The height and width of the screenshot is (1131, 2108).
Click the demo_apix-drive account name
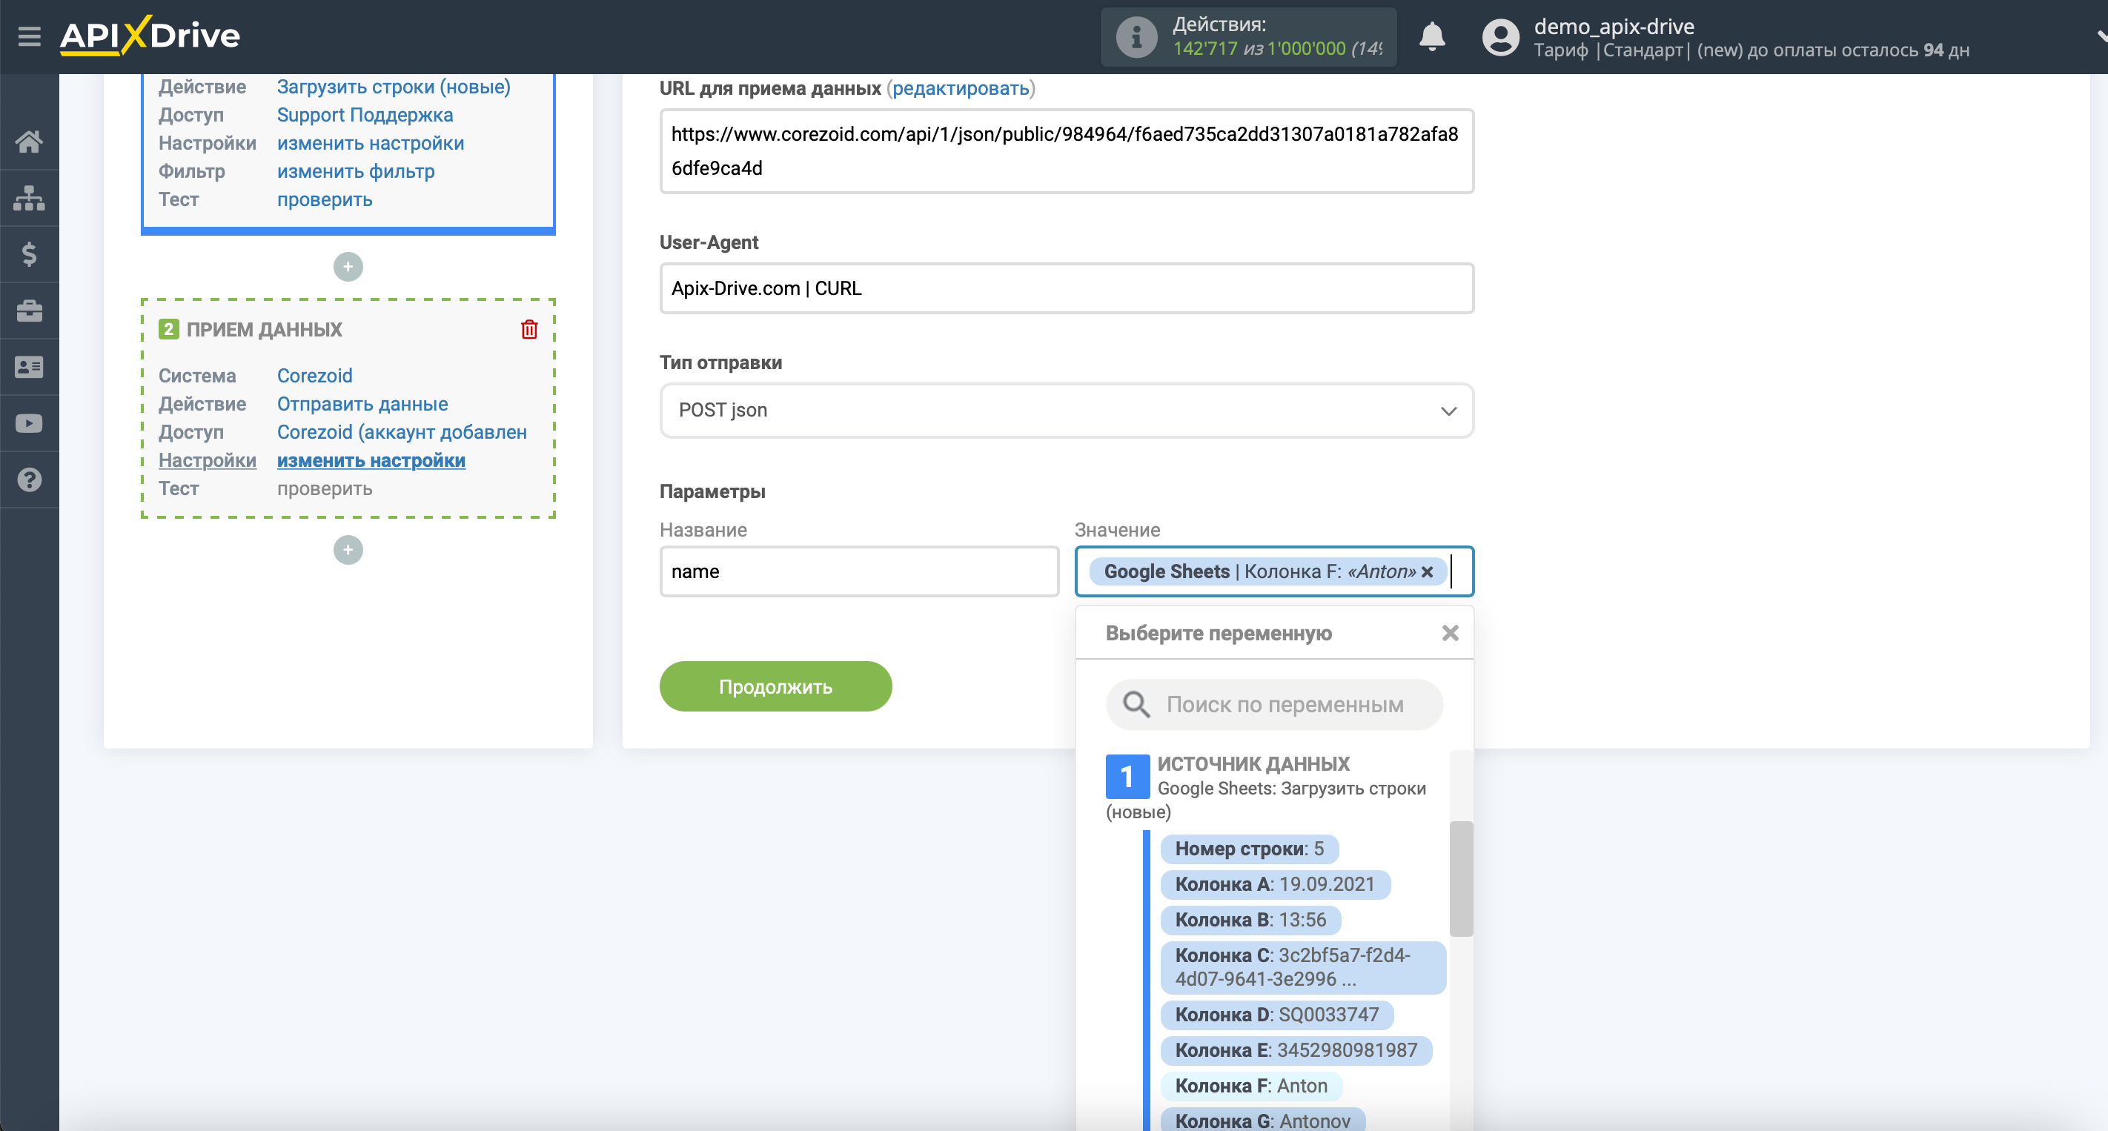coord(1614,26)
